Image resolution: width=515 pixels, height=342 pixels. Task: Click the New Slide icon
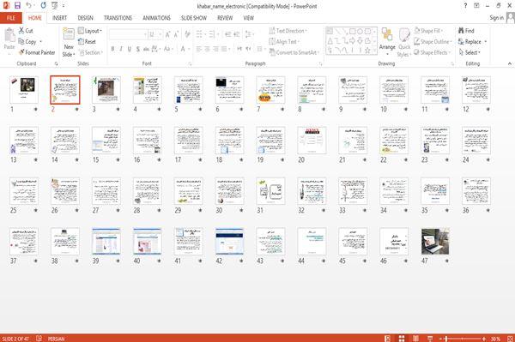pyautogui.click(x=69, y=35)
